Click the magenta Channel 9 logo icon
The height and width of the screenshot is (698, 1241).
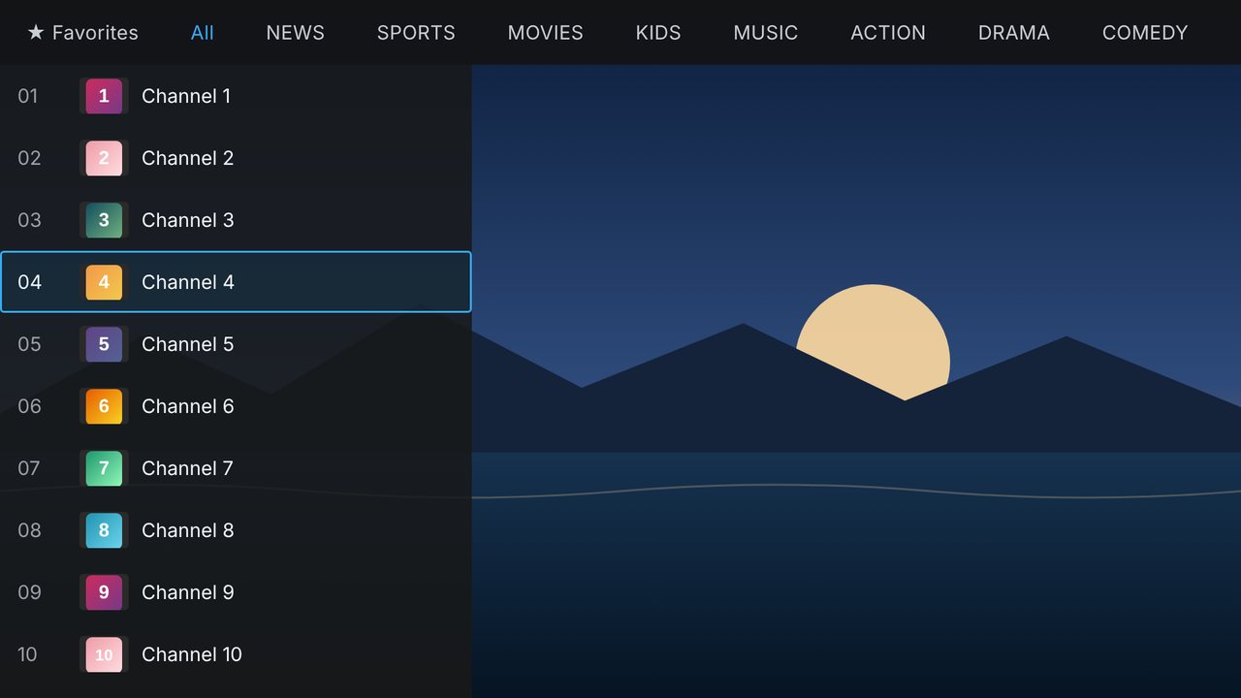click(x=104, y=592)
